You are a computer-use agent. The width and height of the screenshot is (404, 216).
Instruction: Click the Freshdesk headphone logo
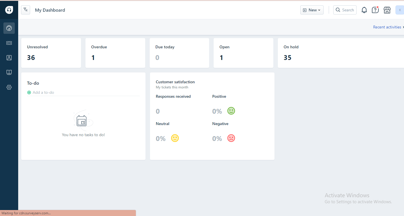9,10
